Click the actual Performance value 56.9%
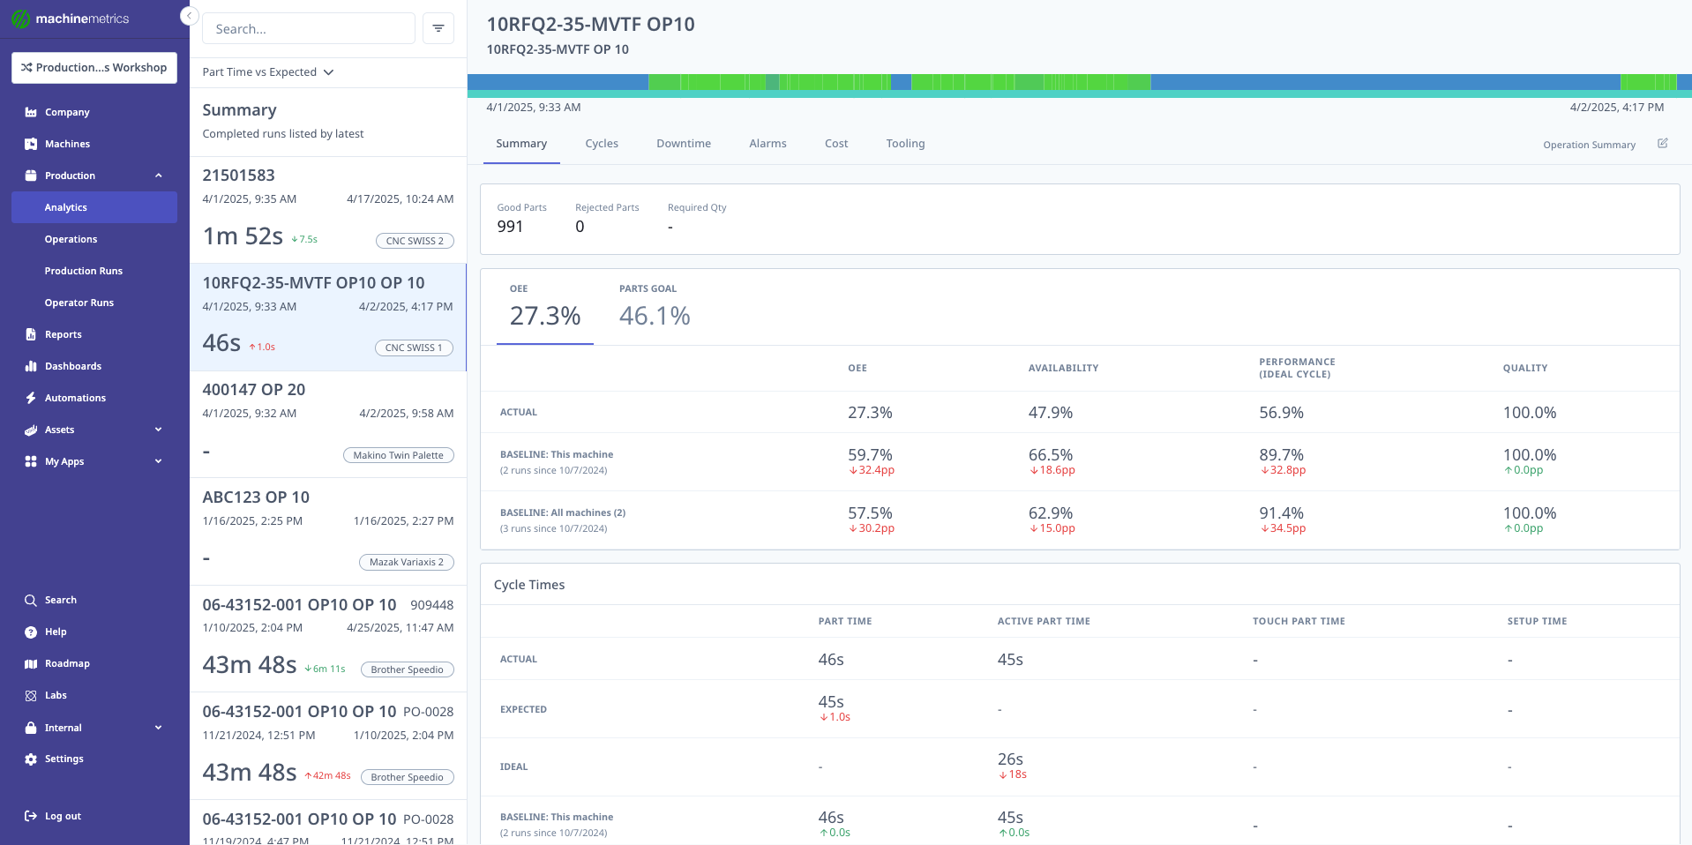Screen dimensions: 1692x845 click(1281, 413)
